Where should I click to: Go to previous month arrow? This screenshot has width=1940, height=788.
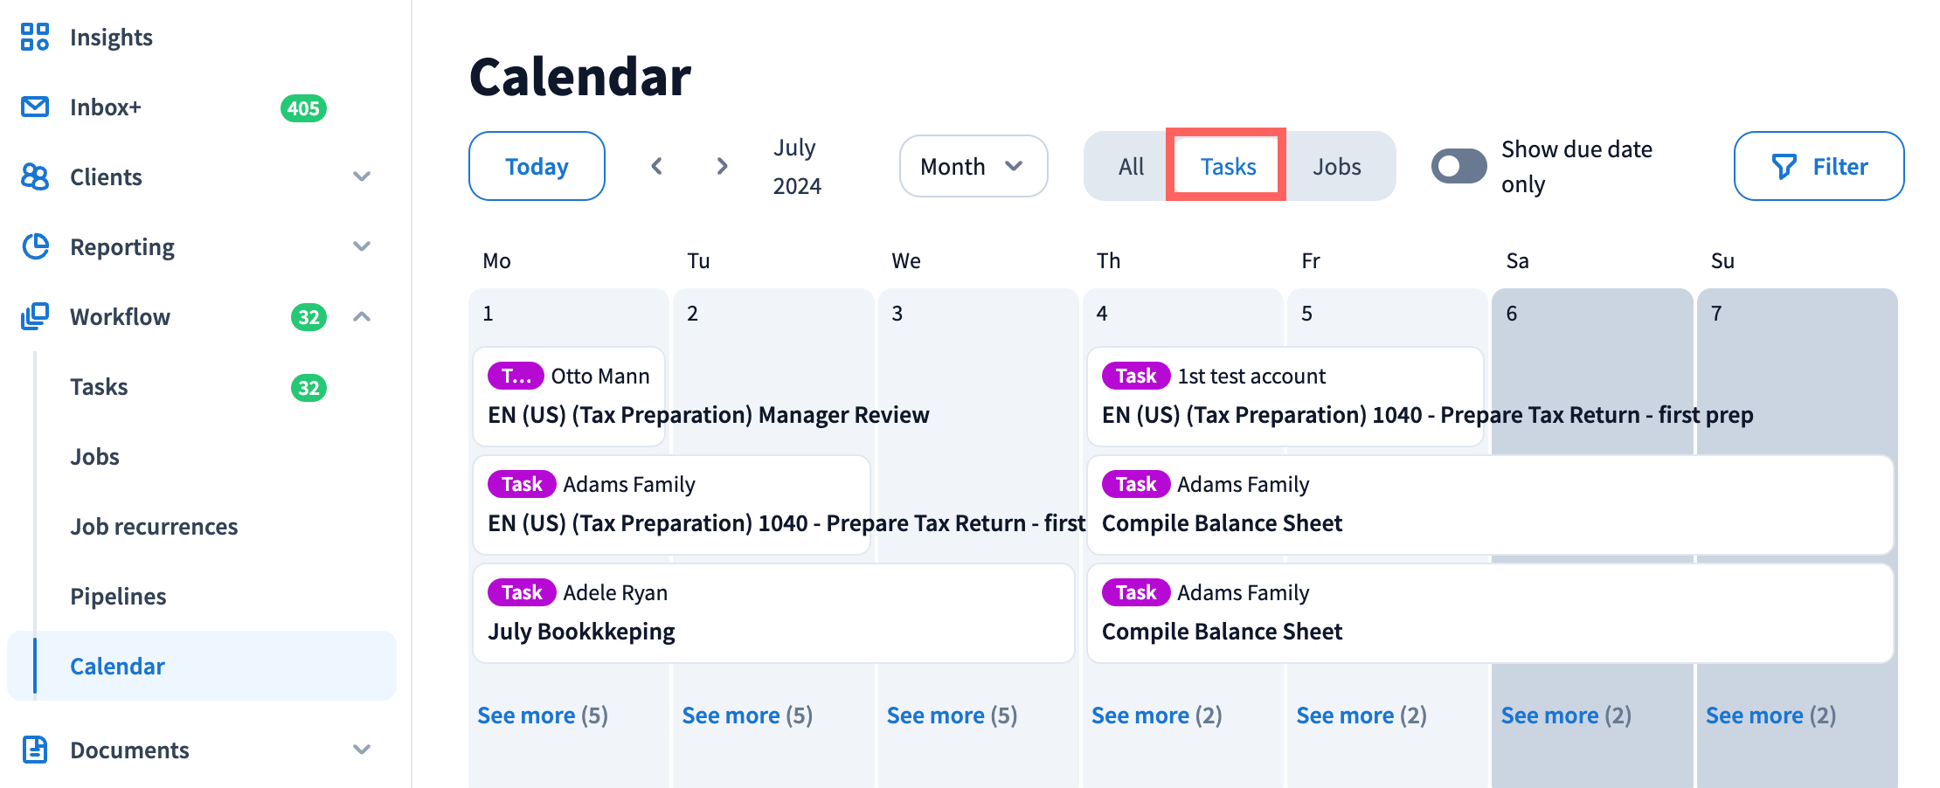[657, 166]
